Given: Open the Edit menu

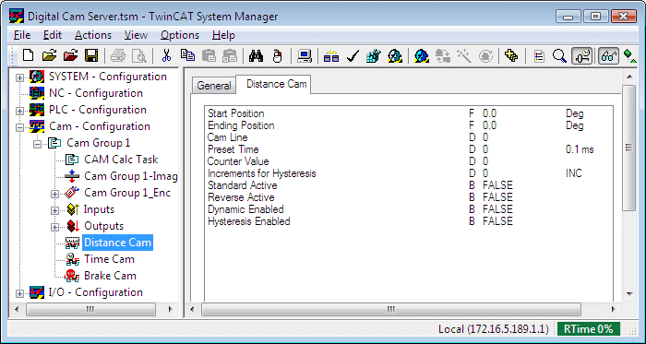Looking at the screenshot, I should (52, 35).
